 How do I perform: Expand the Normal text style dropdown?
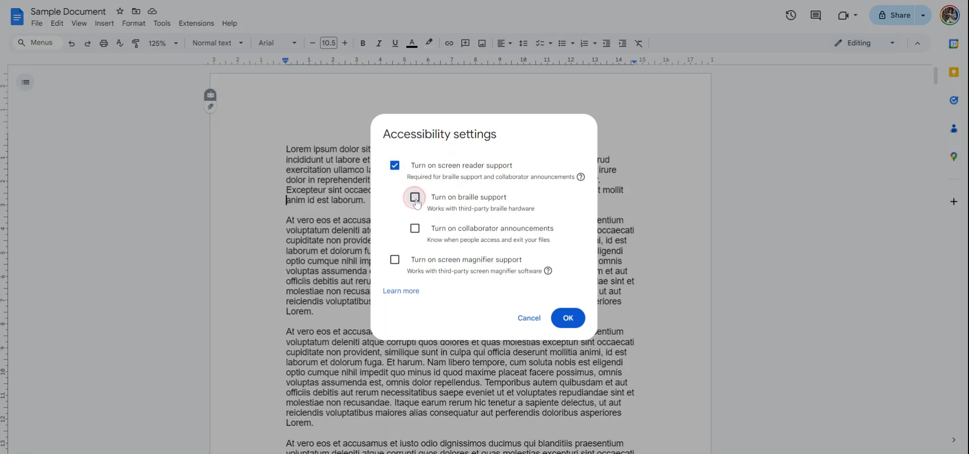[218, 43]
